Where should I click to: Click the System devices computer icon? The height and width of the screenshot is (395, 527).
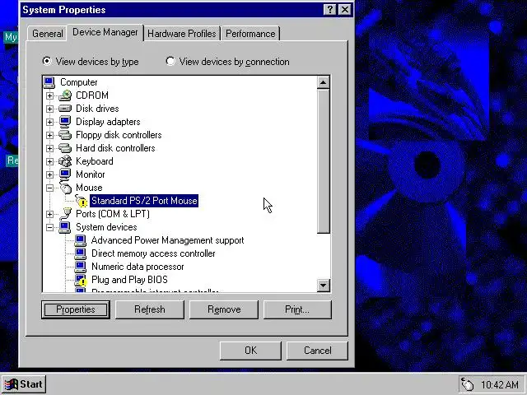[64, 227]
